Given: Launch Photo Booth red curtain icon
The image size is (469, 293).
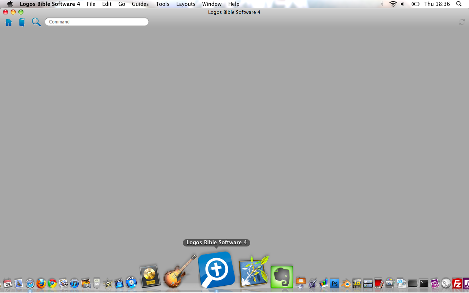Looking at the screenshot, I should click(379, 283).
